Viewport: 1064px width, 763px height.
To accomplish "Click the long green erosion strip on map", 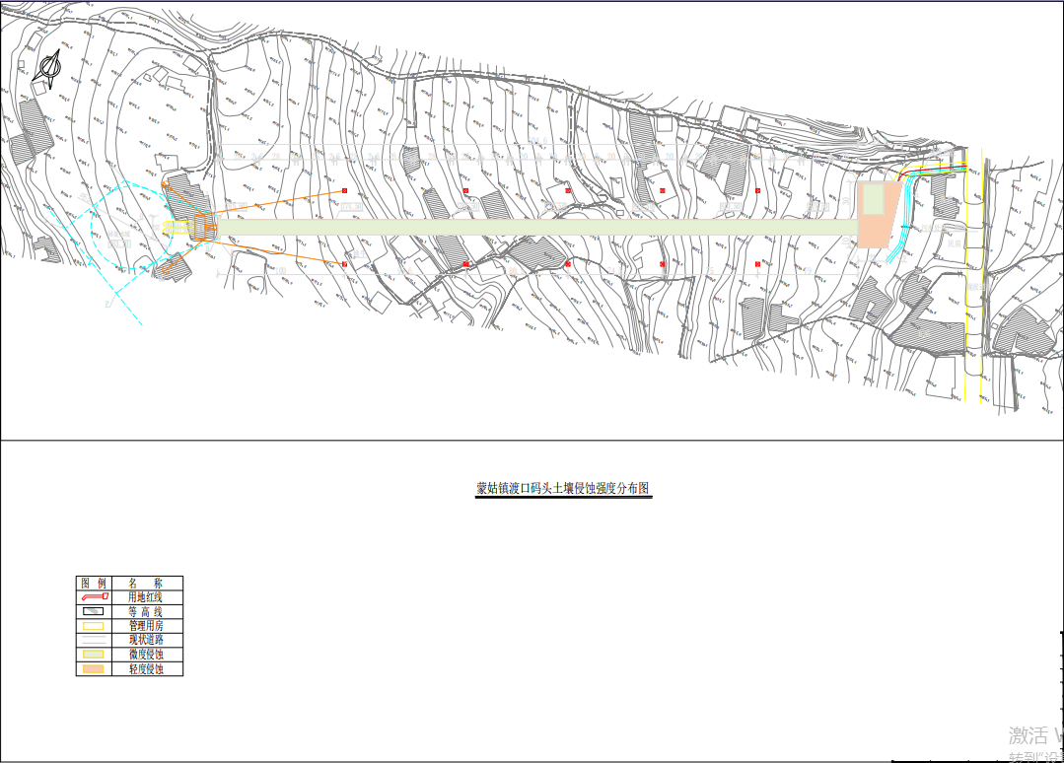I will 532,228.
